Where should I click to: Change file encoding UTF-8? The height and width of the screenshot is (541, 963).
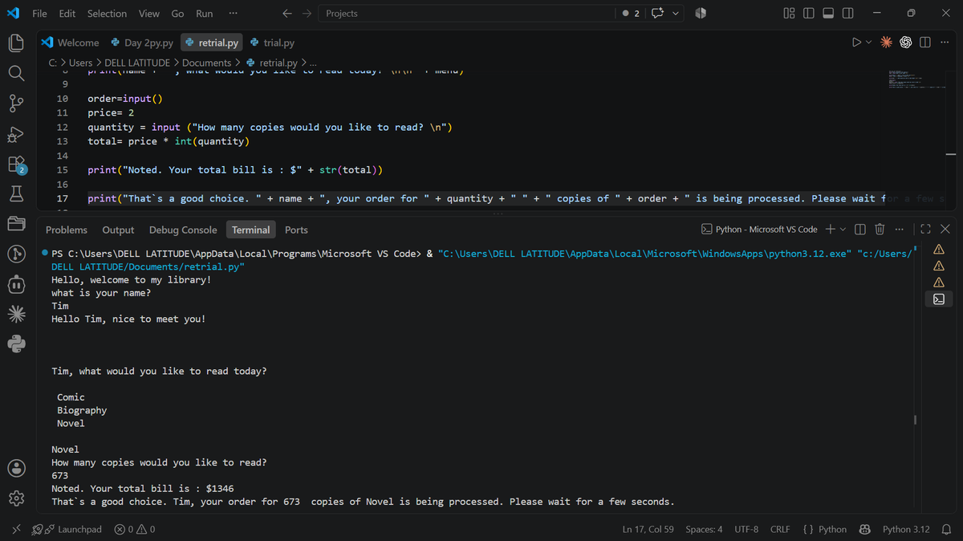point(746,529)
